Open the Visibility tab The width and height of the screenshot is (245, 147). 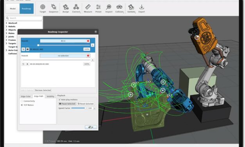(50, 96)
